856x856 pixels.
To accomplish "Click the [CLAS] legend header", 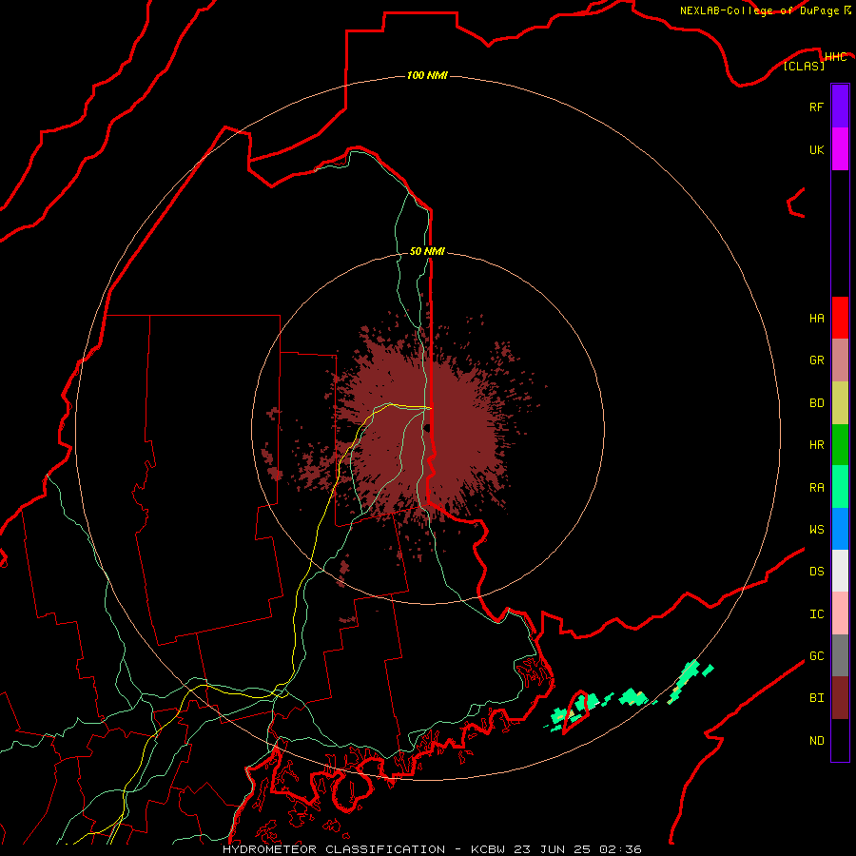I will (x=804, y=66).
